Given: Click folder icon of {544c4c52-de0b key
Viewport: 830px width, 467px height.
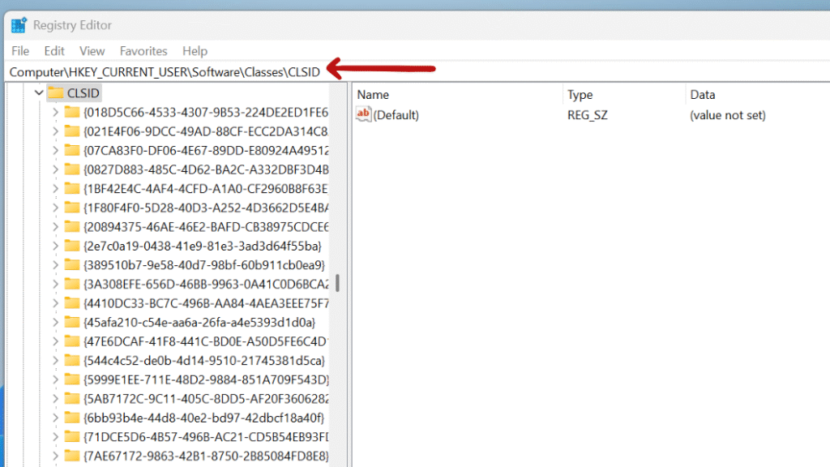Looking at the screenshot, I should tap(72, 359).
